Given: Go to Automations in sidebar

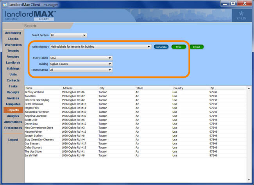Looking at the screenshot, I should (13, 122).
